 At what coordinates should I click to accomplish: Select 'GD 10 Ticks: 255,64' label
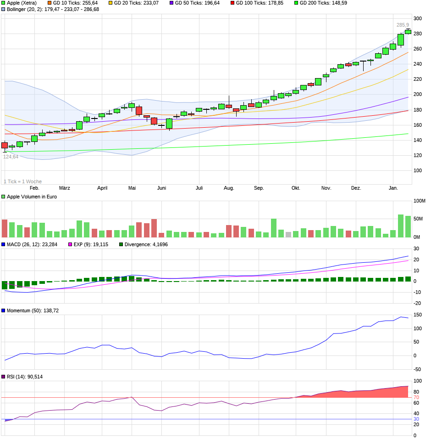tap(75, 3)
